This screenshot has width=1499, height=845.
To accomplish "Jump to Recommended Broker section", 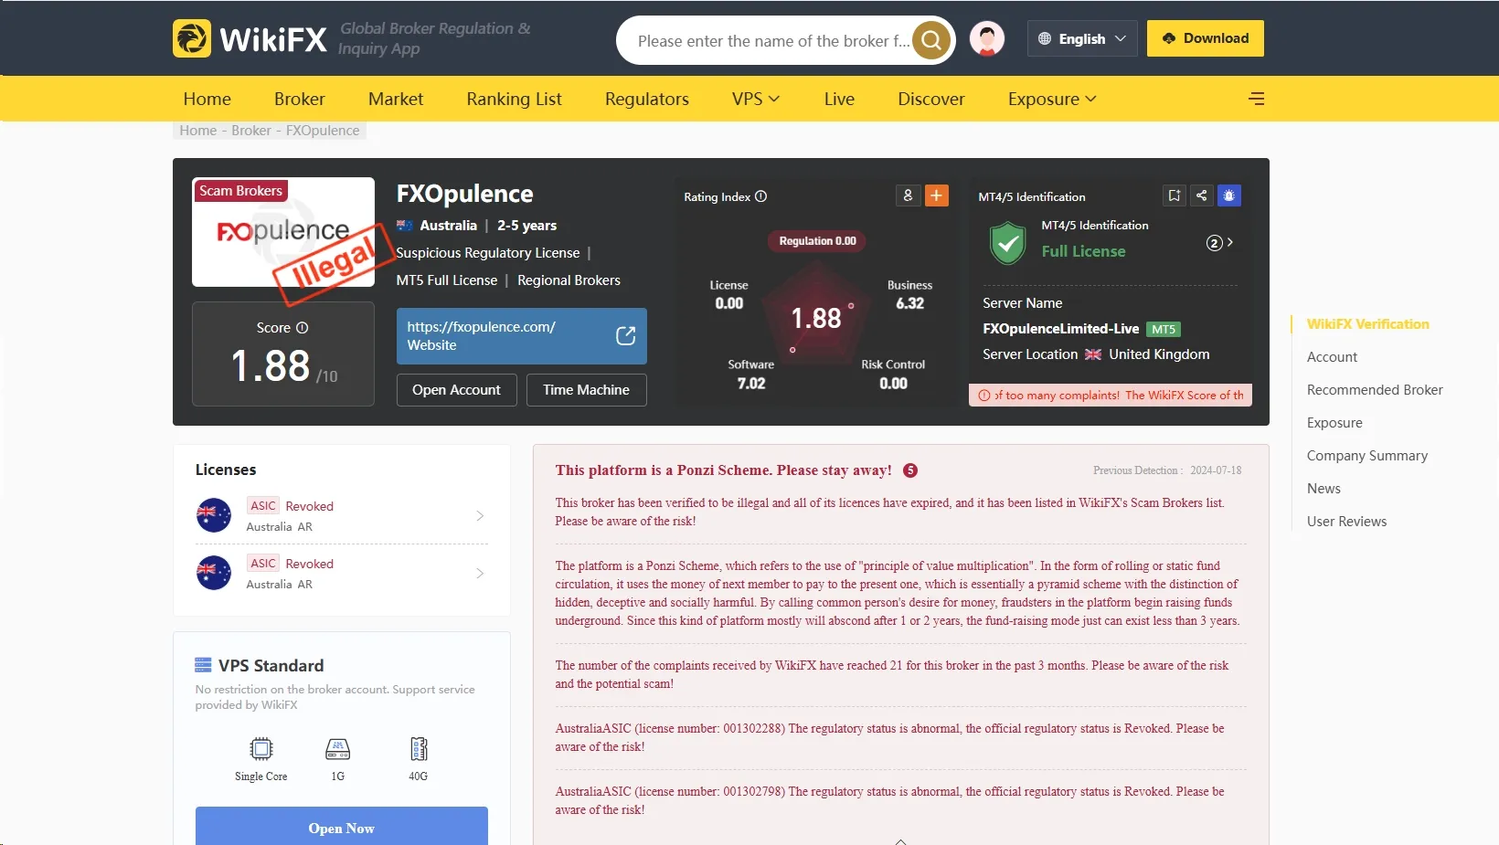I will click(1375, 390).
